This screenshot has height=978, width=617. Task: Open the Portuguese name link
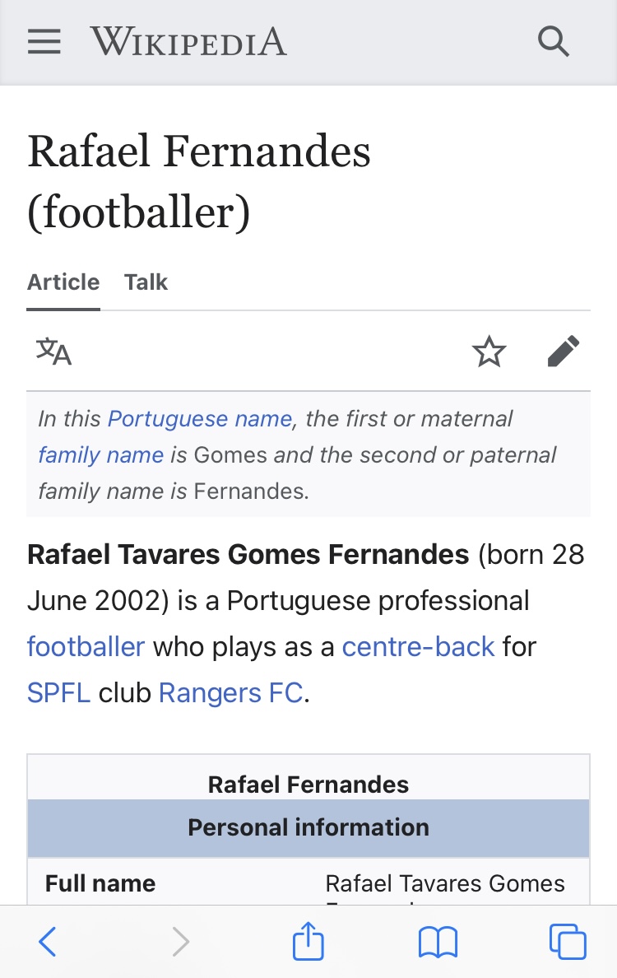[x=200, y=418]
